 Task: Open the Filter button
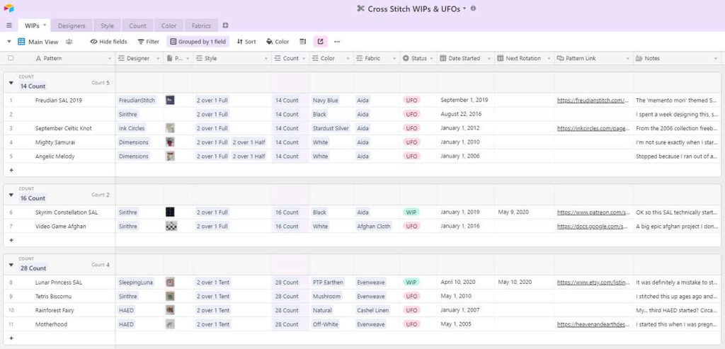point(149,42)
